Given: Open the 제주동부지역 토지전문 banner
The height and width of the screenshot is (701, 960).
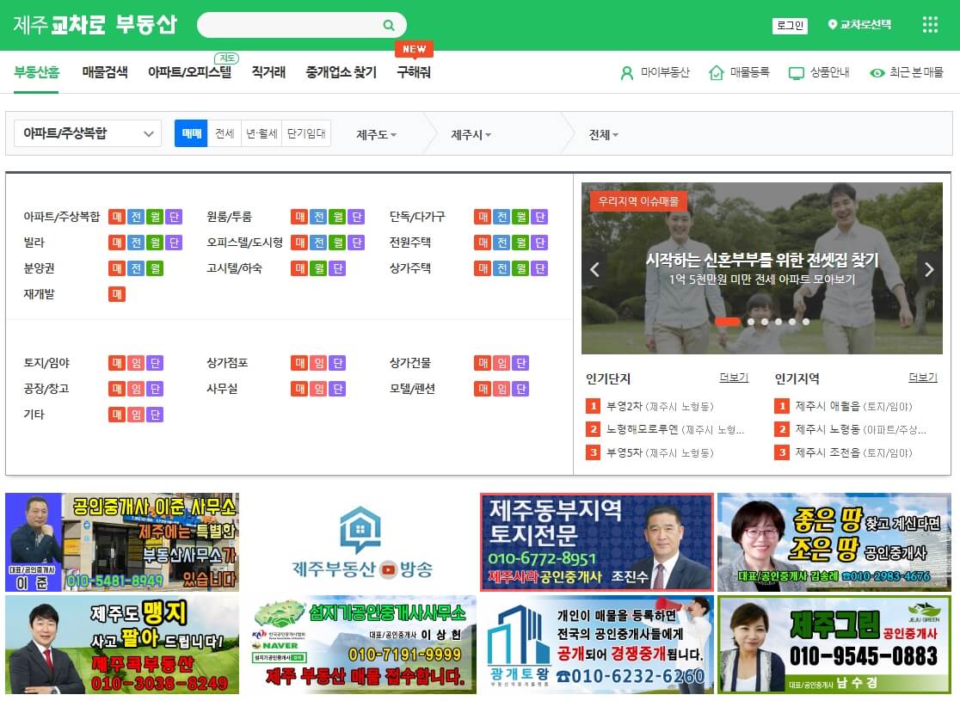Looking at the screenshot, I should (x=597, y=542).
